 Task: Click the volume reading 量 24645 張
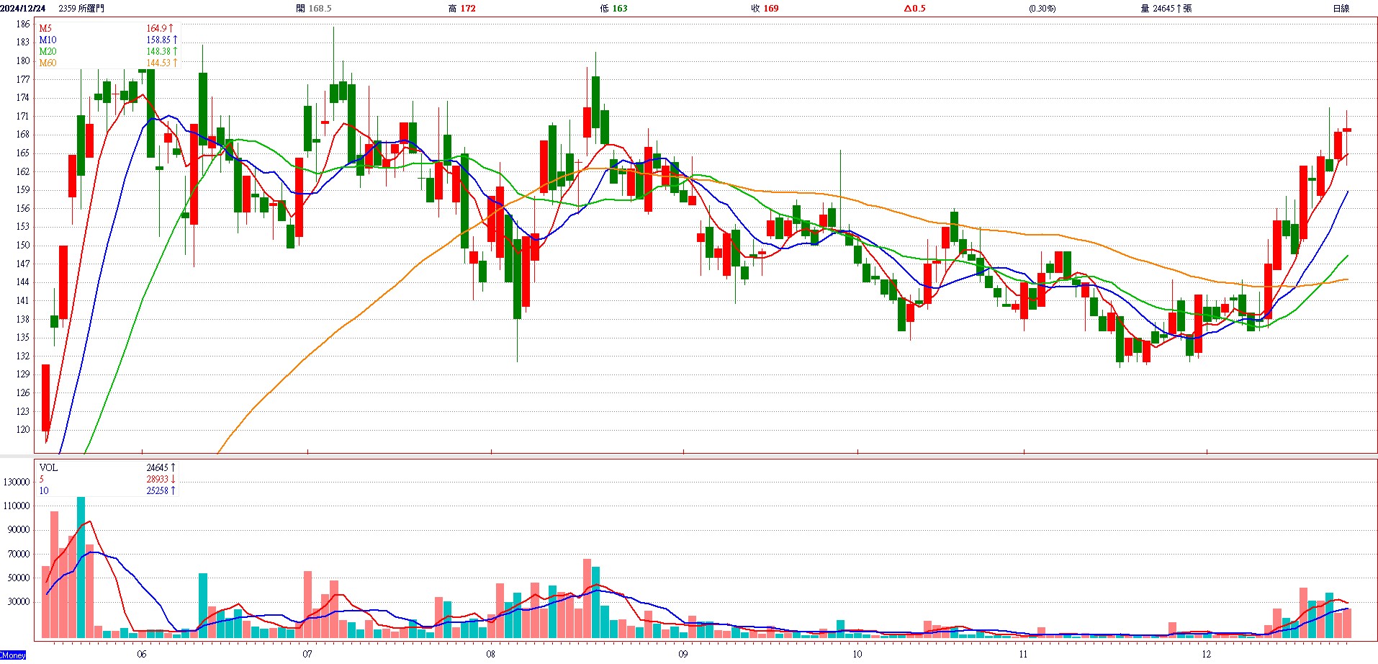click(1166, 9)
